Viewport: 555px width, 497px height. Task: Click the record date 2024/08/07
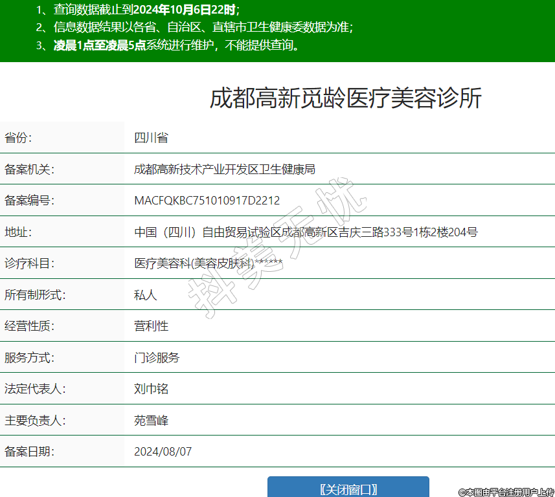(x=163, y=452)
